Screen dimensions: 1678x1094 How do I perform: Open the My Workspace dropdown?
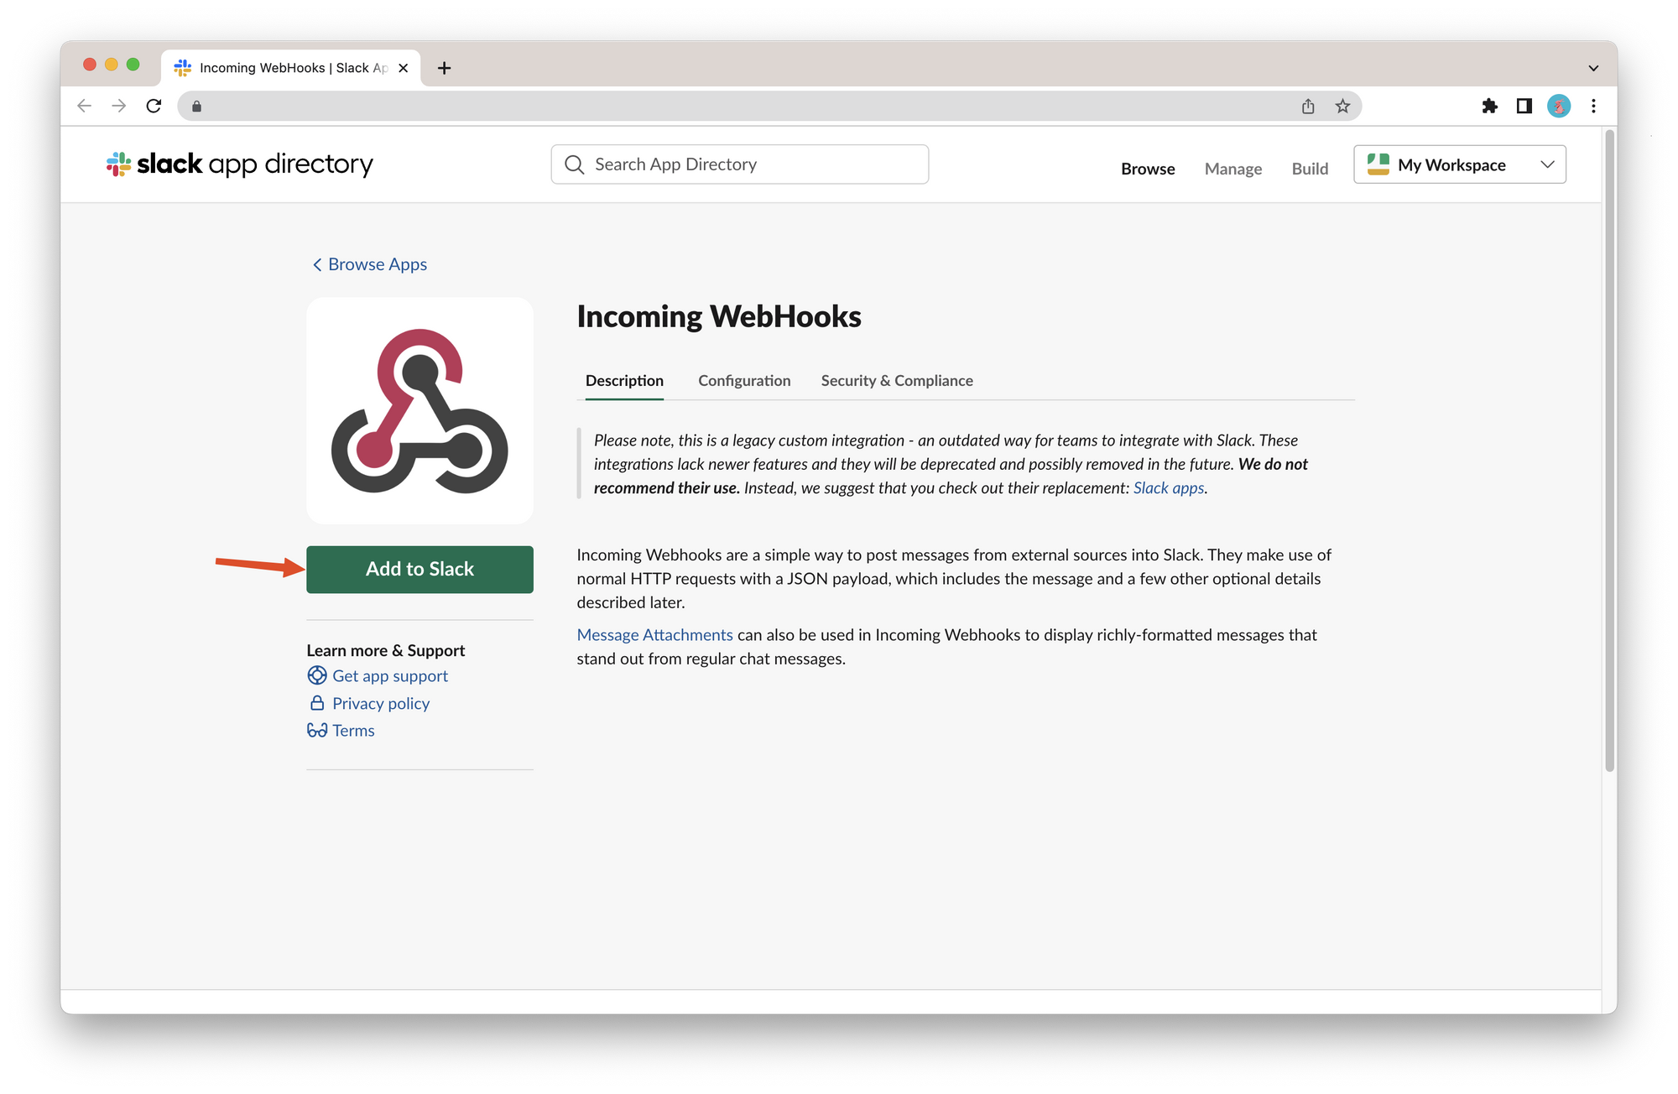pyautogui.click(x=1460, y=164)
